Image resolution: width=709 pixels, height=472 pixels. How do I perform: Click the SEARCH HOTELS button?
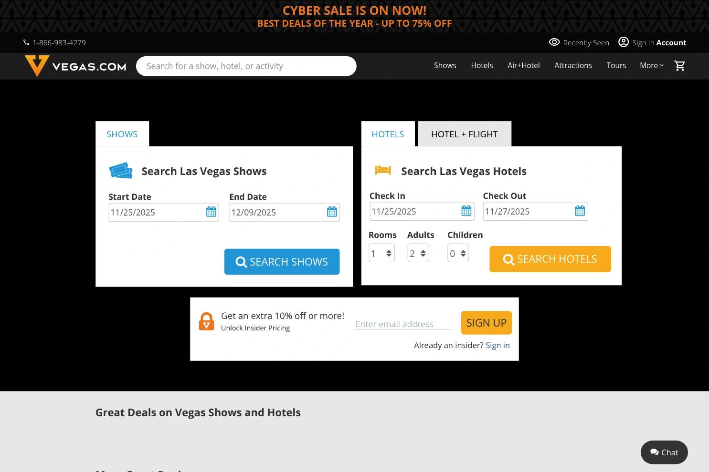(550, 259)
